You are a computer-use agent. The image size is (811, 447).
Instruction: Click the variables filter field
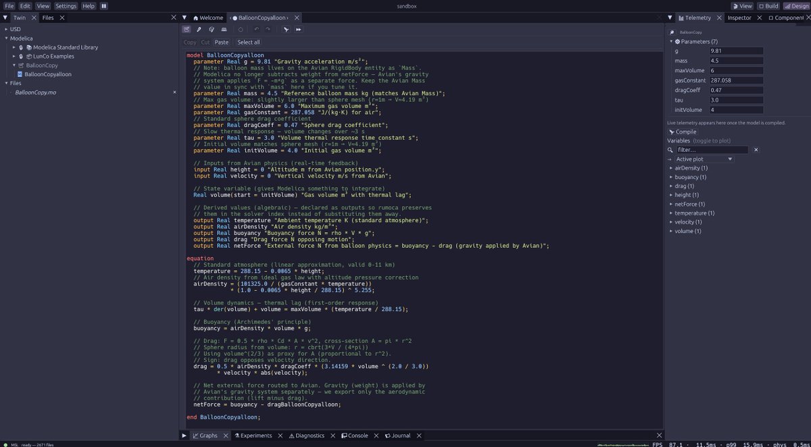[x=712, y=150]
